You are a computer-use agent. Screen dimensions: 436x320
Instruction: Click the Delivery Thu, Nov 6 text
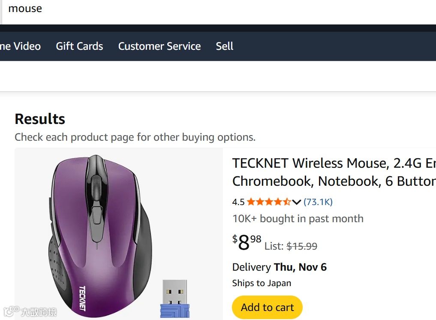pyautogui.click(x=280, y=267)
